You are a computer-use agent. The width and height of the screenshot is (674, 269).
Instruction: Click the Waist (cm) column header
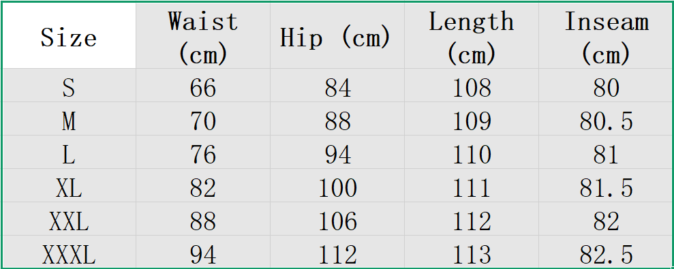pyautogui.click(x=203, y=35)
